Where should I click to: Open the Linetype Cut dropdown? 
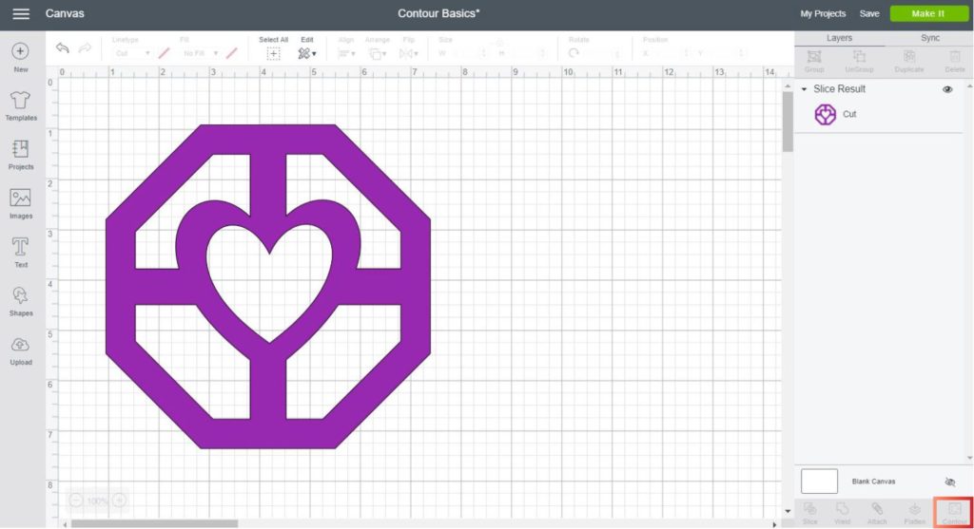(131, 53)
